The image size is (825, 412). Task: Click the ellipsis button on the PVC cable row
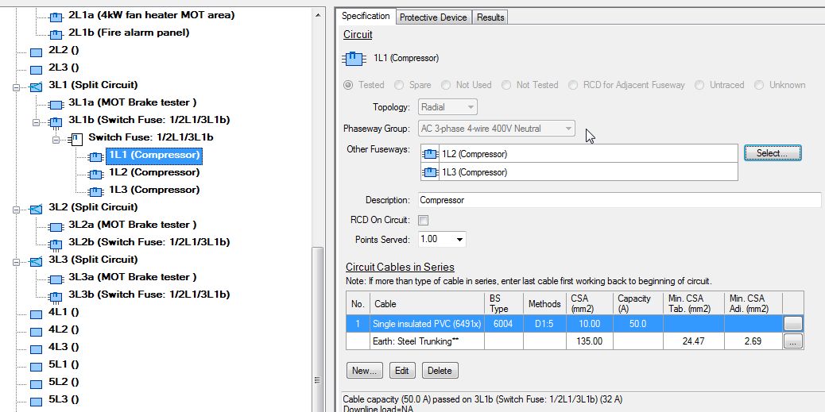click(x=793, y=324)
